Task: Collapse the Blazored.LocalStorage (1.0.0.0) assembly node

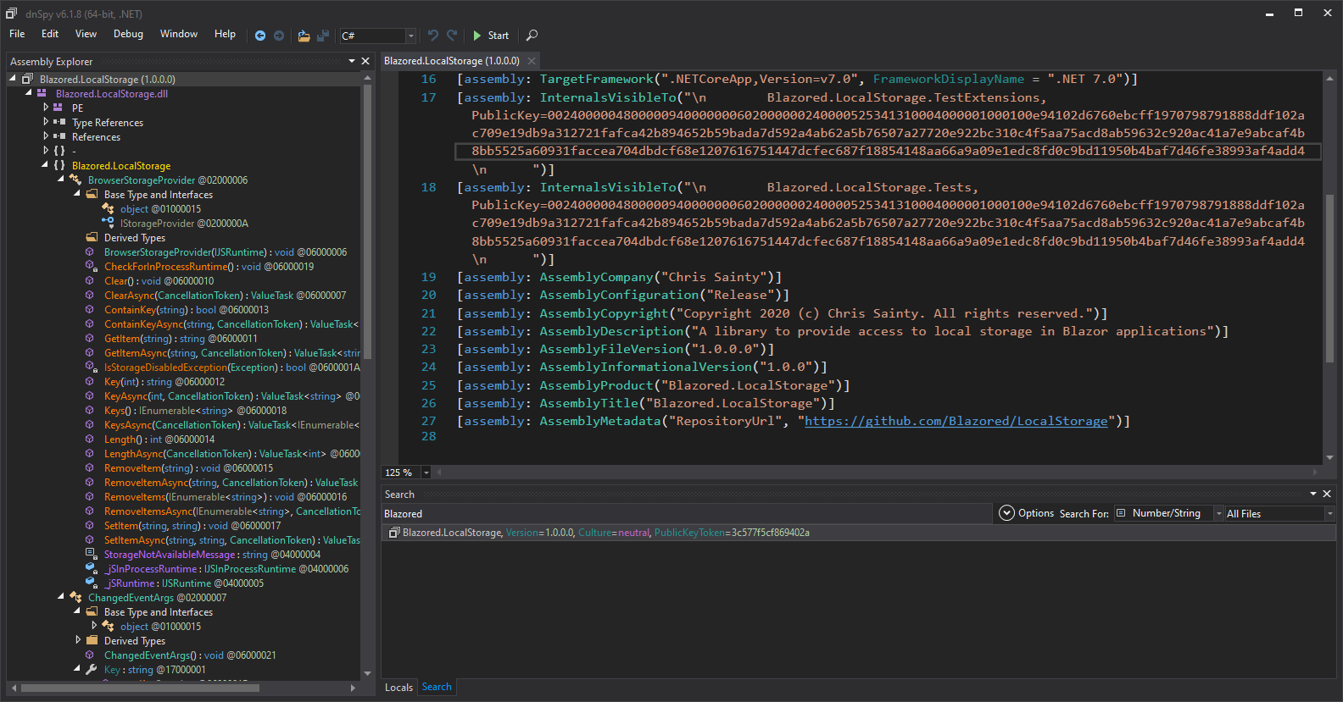Action: click(x=13, y=79)
